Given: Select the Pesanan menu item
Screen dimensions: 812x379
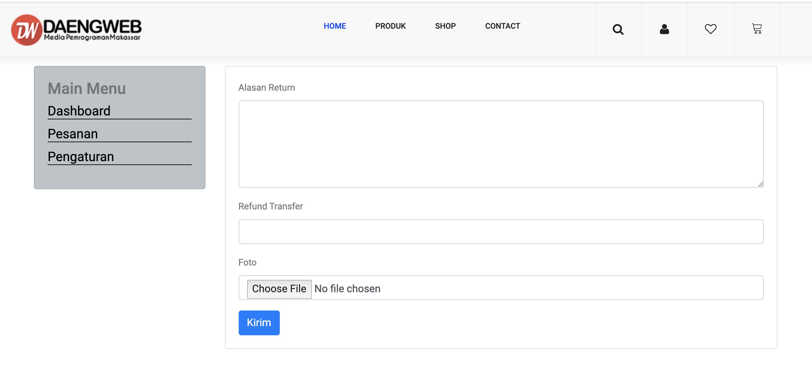Looking at the screenshot, I should coord(72,133).
